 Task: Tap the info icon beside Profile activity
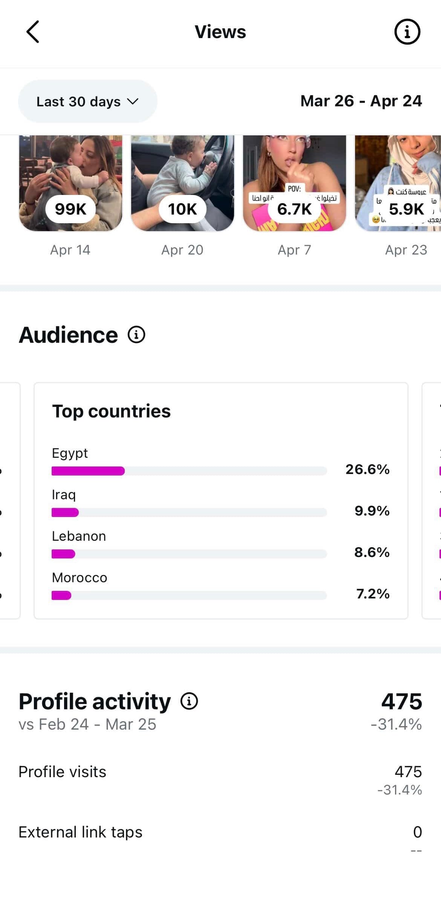[189, 701]
